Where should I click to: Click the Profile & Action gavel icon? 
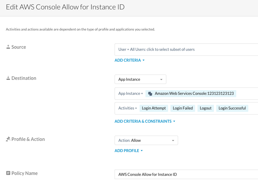pyautogui.click(x=8, y=139)
